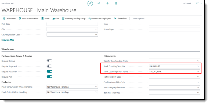Open Warehouse Employees action
The image size is (210, 105).
100,19
